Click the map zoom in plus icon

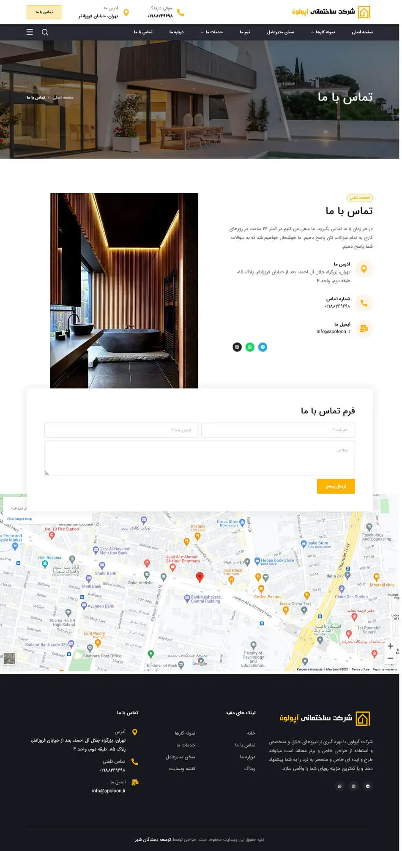click(x=390, y=646)
